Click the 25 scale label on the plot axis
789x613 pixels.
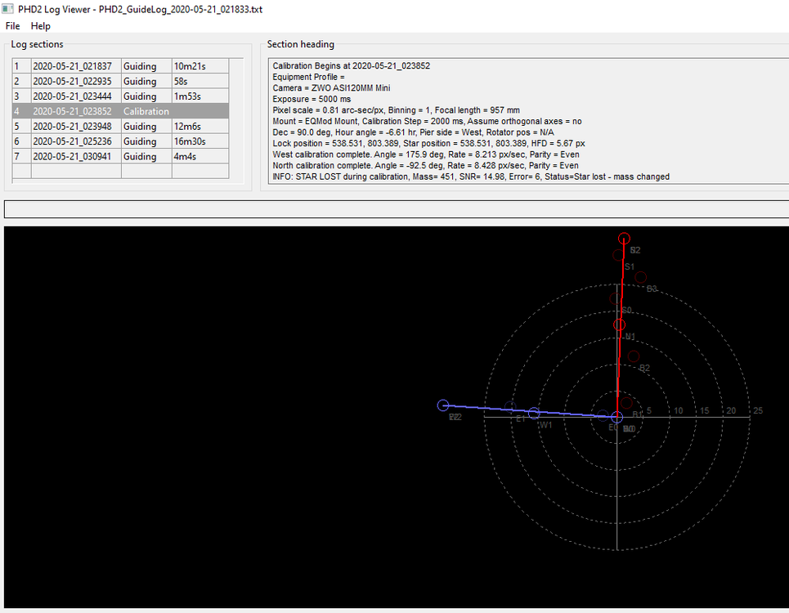758,410
